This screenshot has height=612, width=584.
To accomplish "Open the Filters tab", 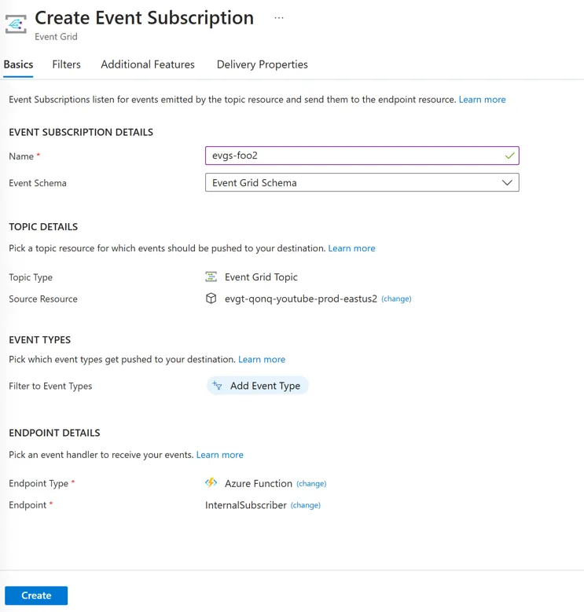I will tap(66, 64).
